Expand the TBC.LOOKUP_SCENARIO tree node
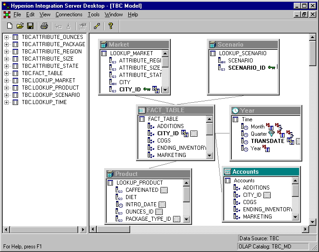 6,95
